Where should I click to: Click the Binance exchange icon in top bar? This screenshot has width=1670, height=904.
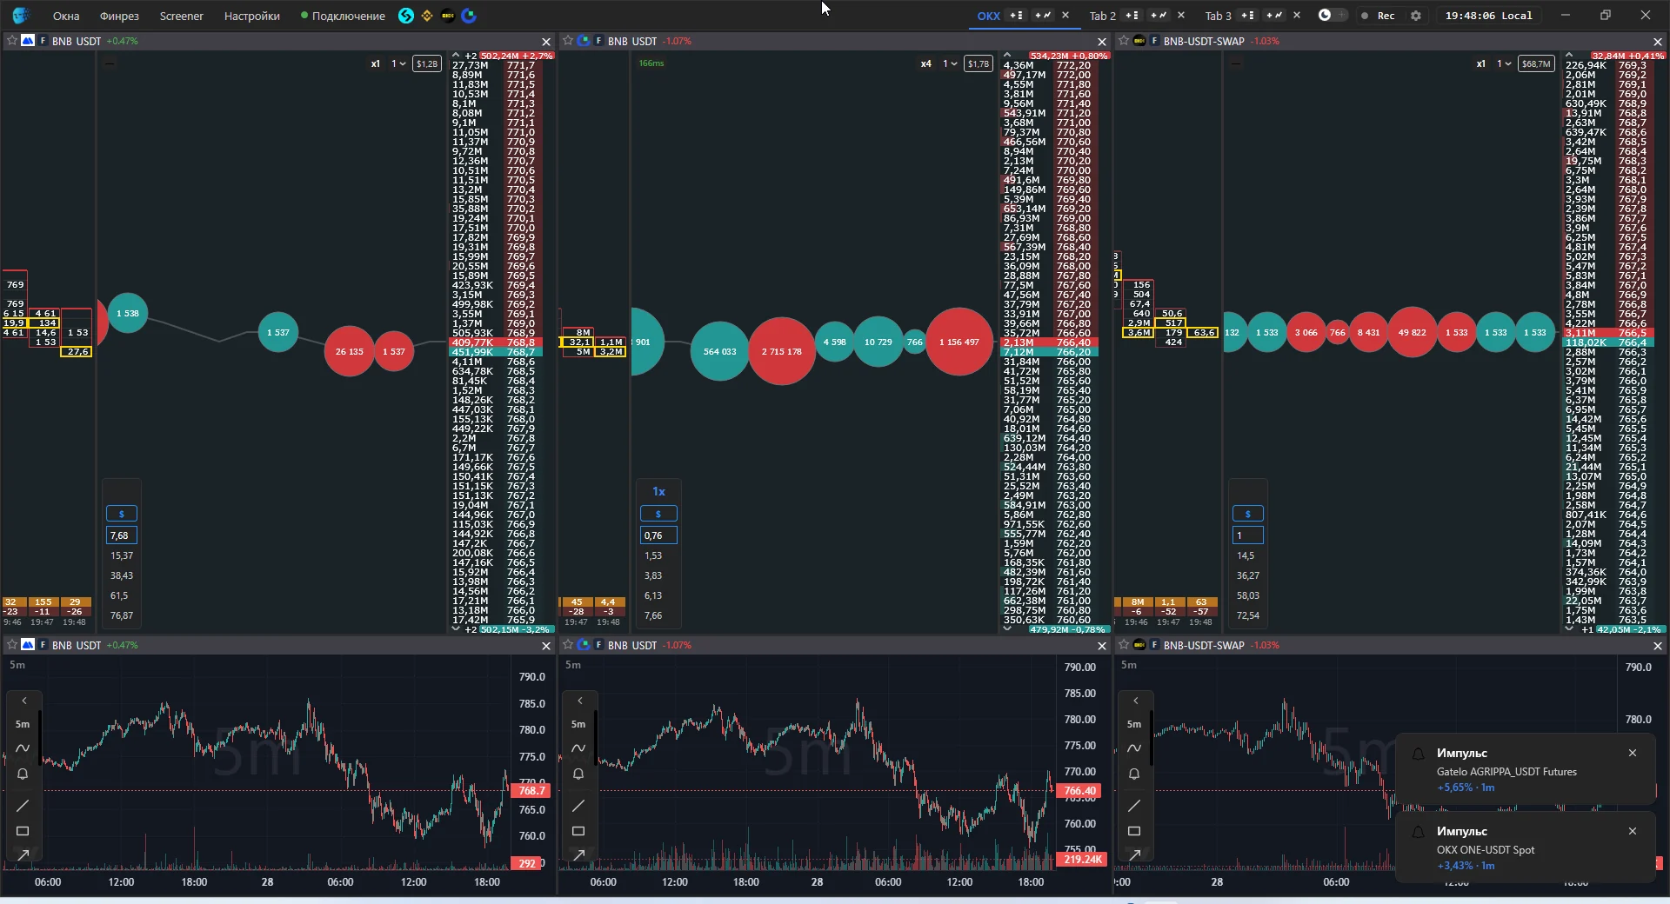[427, 16]
